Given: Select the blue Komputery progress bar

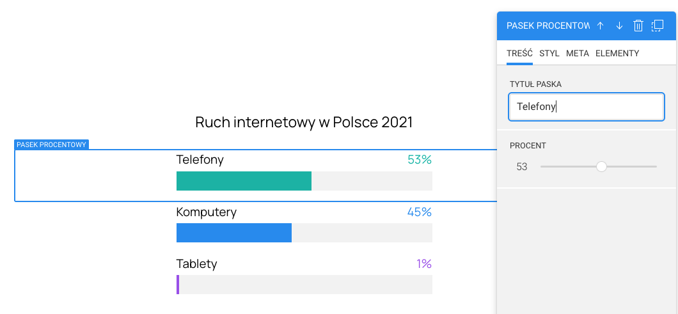Looking at the screenshot, I should tap(234, 233).
